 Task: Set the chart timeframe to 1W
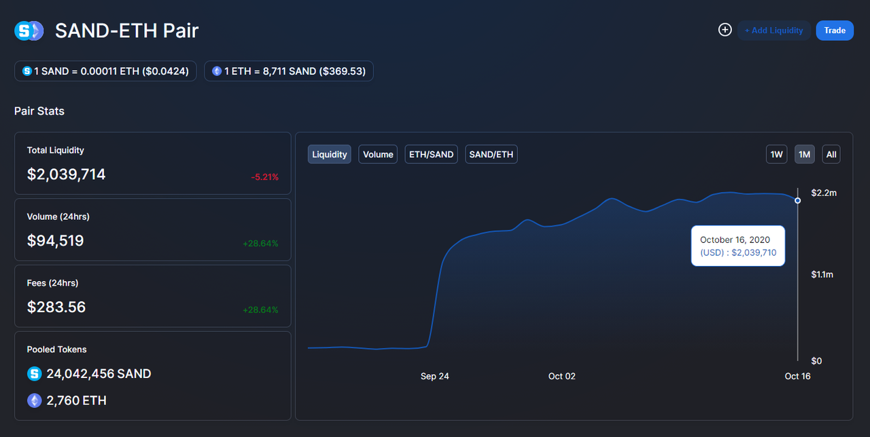777,154
